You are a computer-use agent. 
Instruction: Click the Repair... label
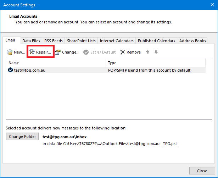tap(44, 52)
